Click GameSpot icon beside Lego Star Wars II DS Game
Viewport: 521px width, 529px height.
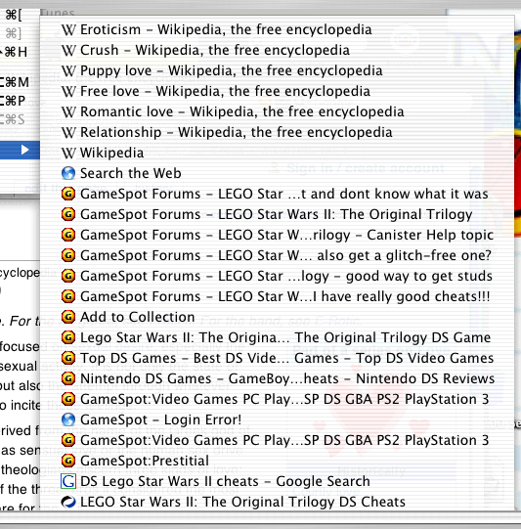[x=68, y=337]
